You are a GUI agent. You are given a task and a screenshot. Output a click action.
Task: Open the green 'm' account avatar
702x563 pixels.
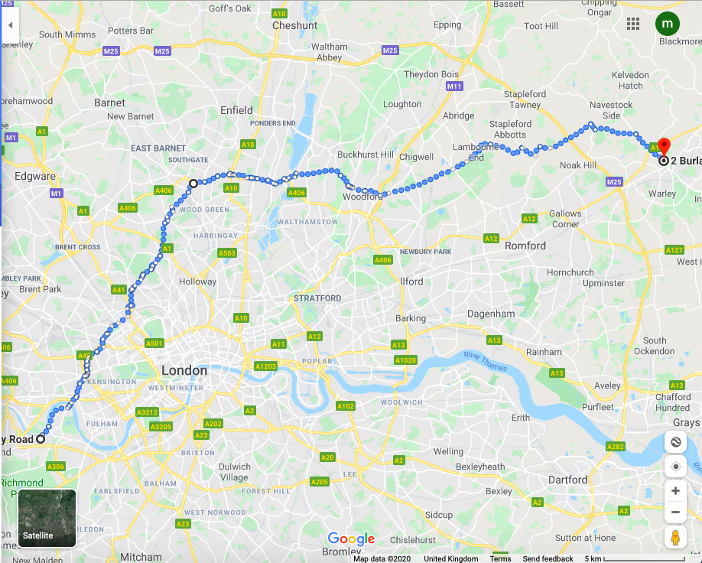[668, 24]
